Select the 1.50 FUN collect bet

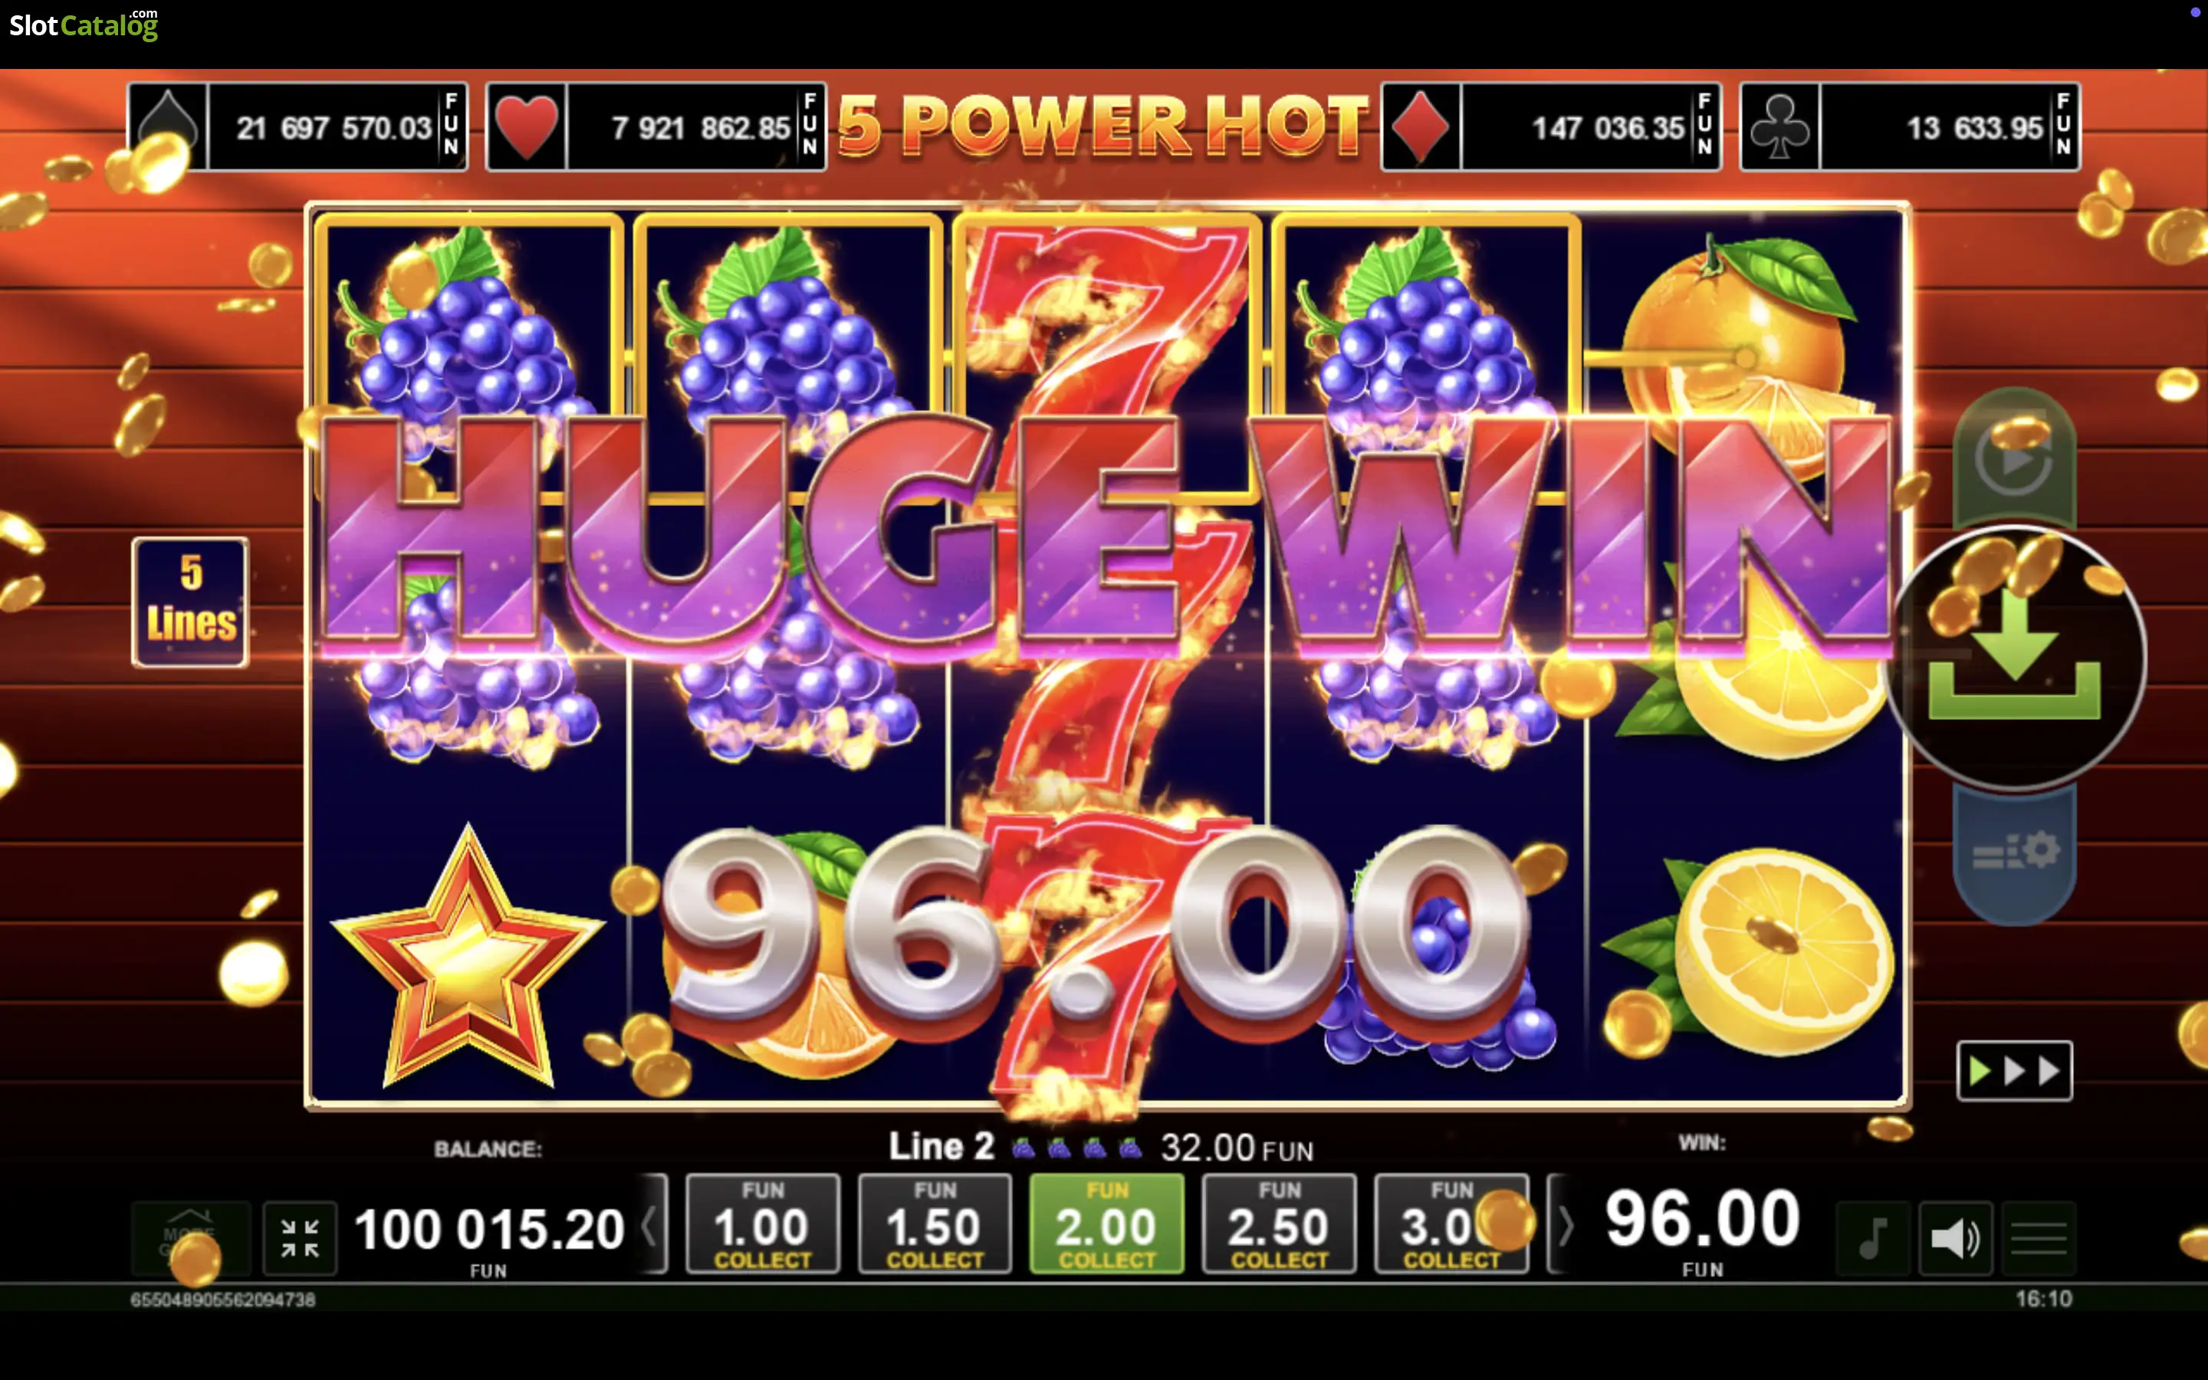point(935,1224)
